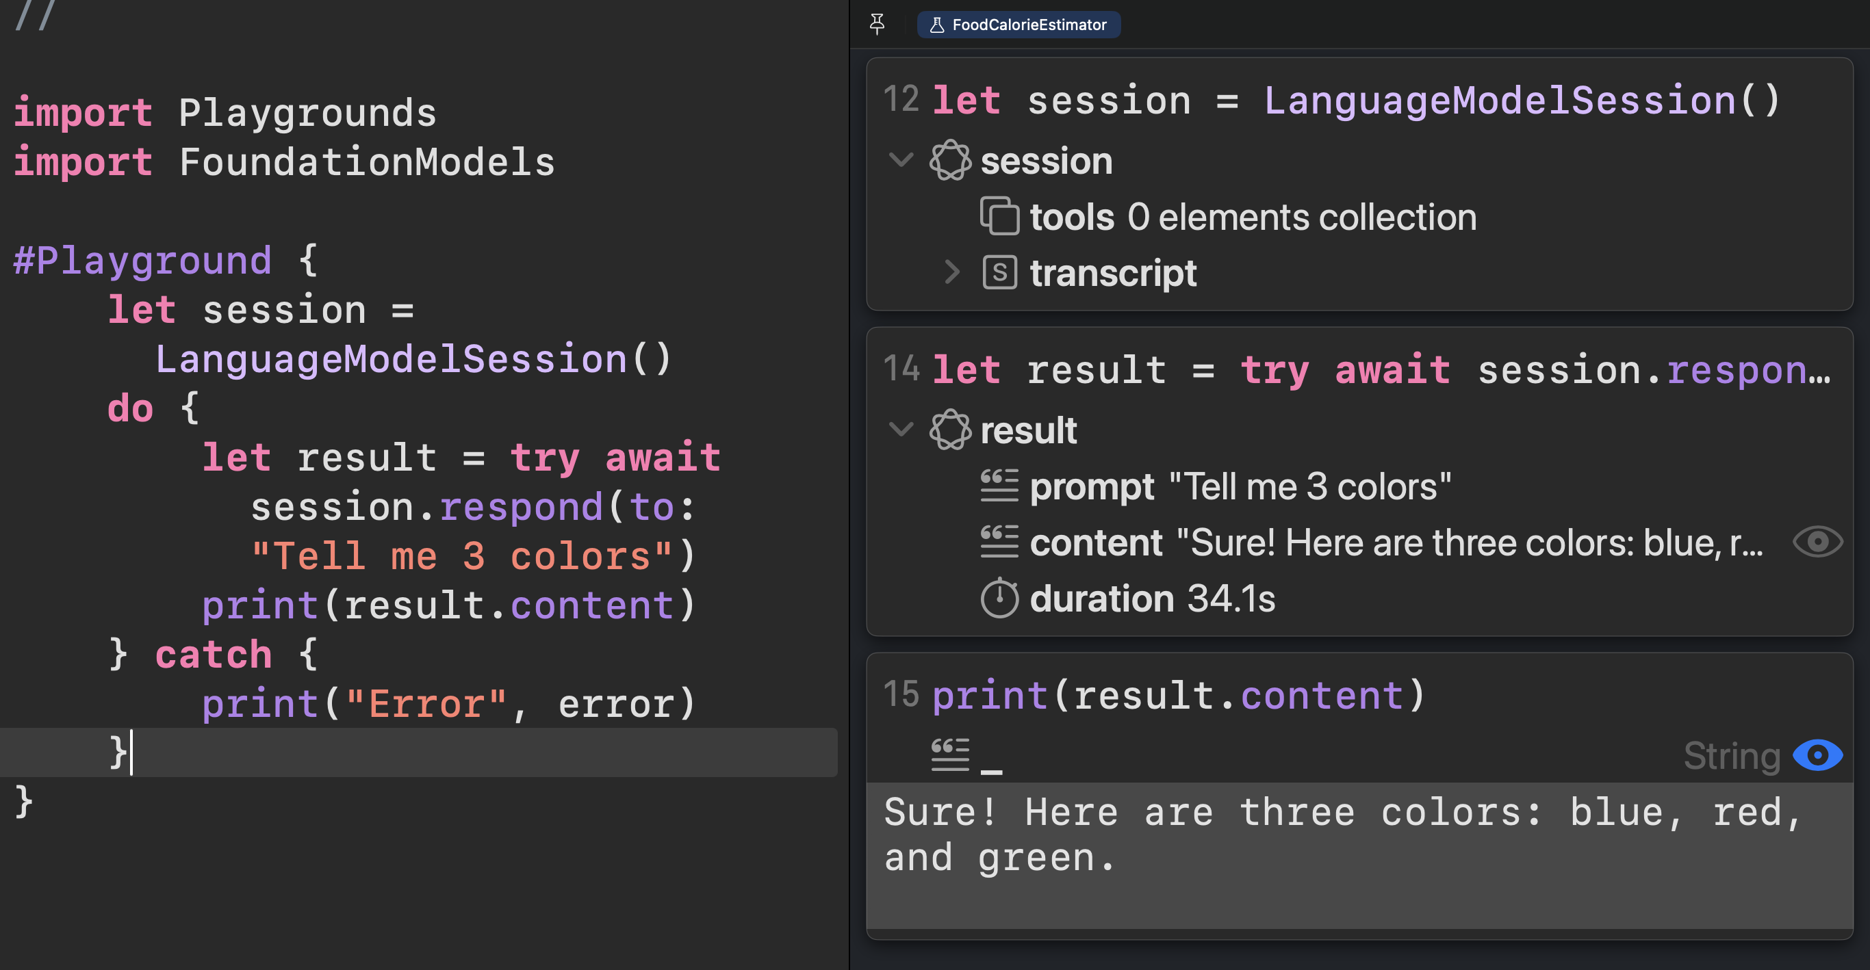Click the LanguageModelSession type in the editor
This screenshot has height=970, width=1870.
pyautogui.click(x=392, y=360)
